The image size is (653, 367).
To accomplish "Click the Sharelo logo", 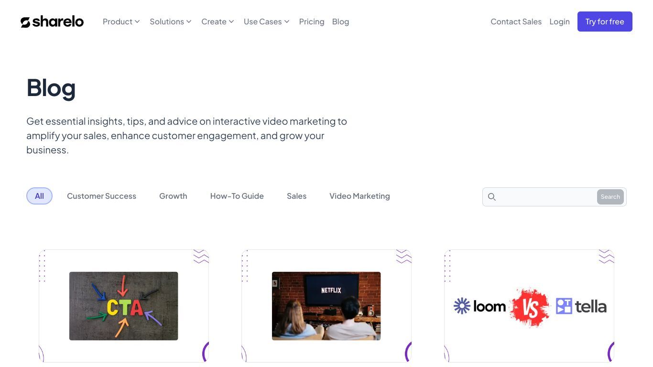I will pyautogui.click(x=52, y=22).
